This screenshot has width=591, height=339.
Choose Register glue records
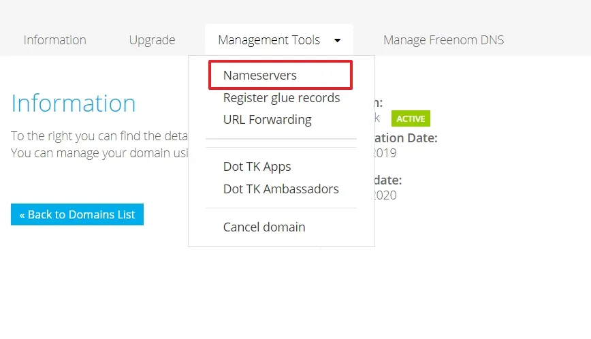[281, 98]
